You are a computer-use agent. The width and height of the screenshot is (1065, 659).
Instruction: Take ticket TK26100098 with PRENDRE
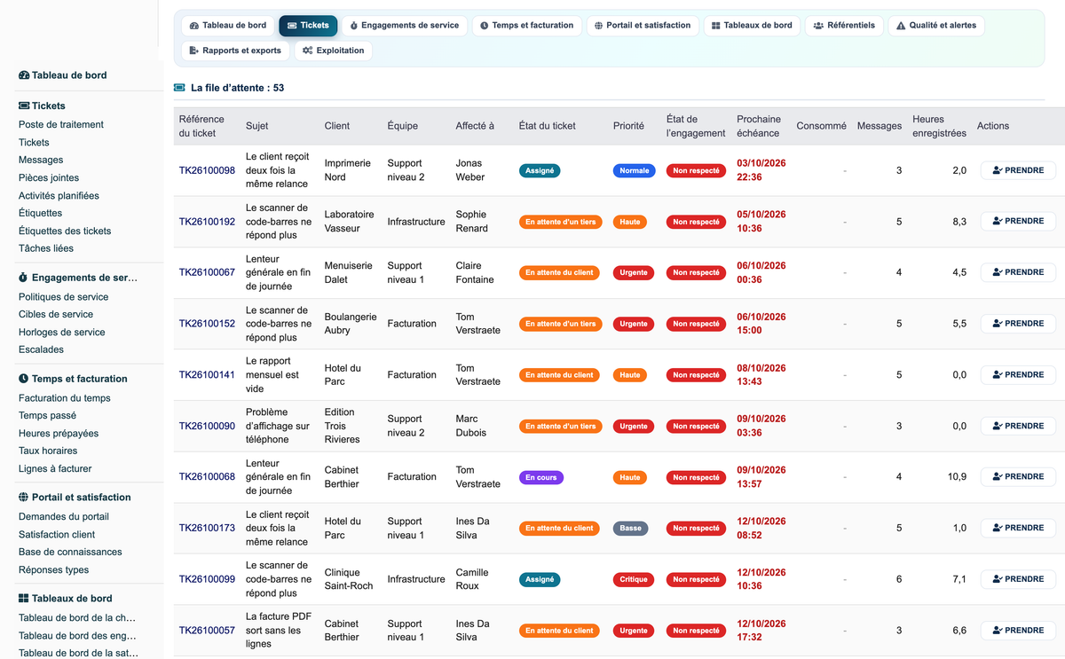pyautogui.click(x=1018, y=170)
